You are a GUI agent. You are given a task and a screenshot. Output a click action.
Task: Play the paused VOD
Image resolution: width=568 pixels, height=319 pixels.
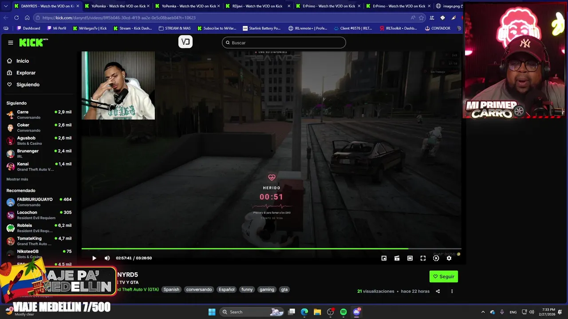point(94,258)
